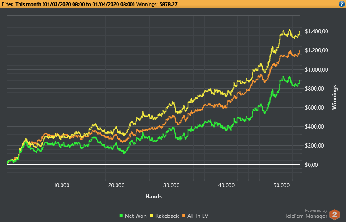346x222 pixels.
Task: Click the Hold'em Manager 2 logo
Action: 334,215
